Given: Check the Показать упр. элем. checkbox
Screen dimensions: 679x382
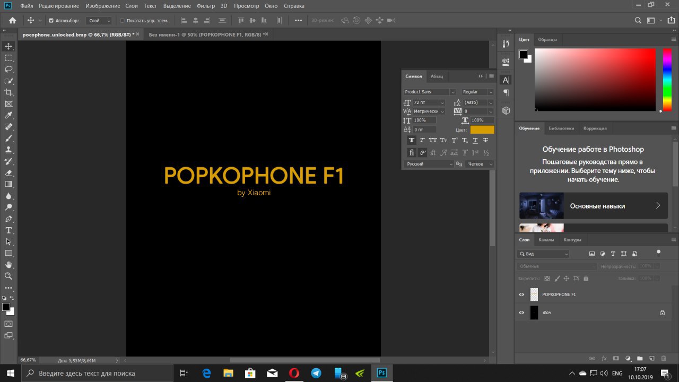Looking at the screenshot, I should 122,21.
